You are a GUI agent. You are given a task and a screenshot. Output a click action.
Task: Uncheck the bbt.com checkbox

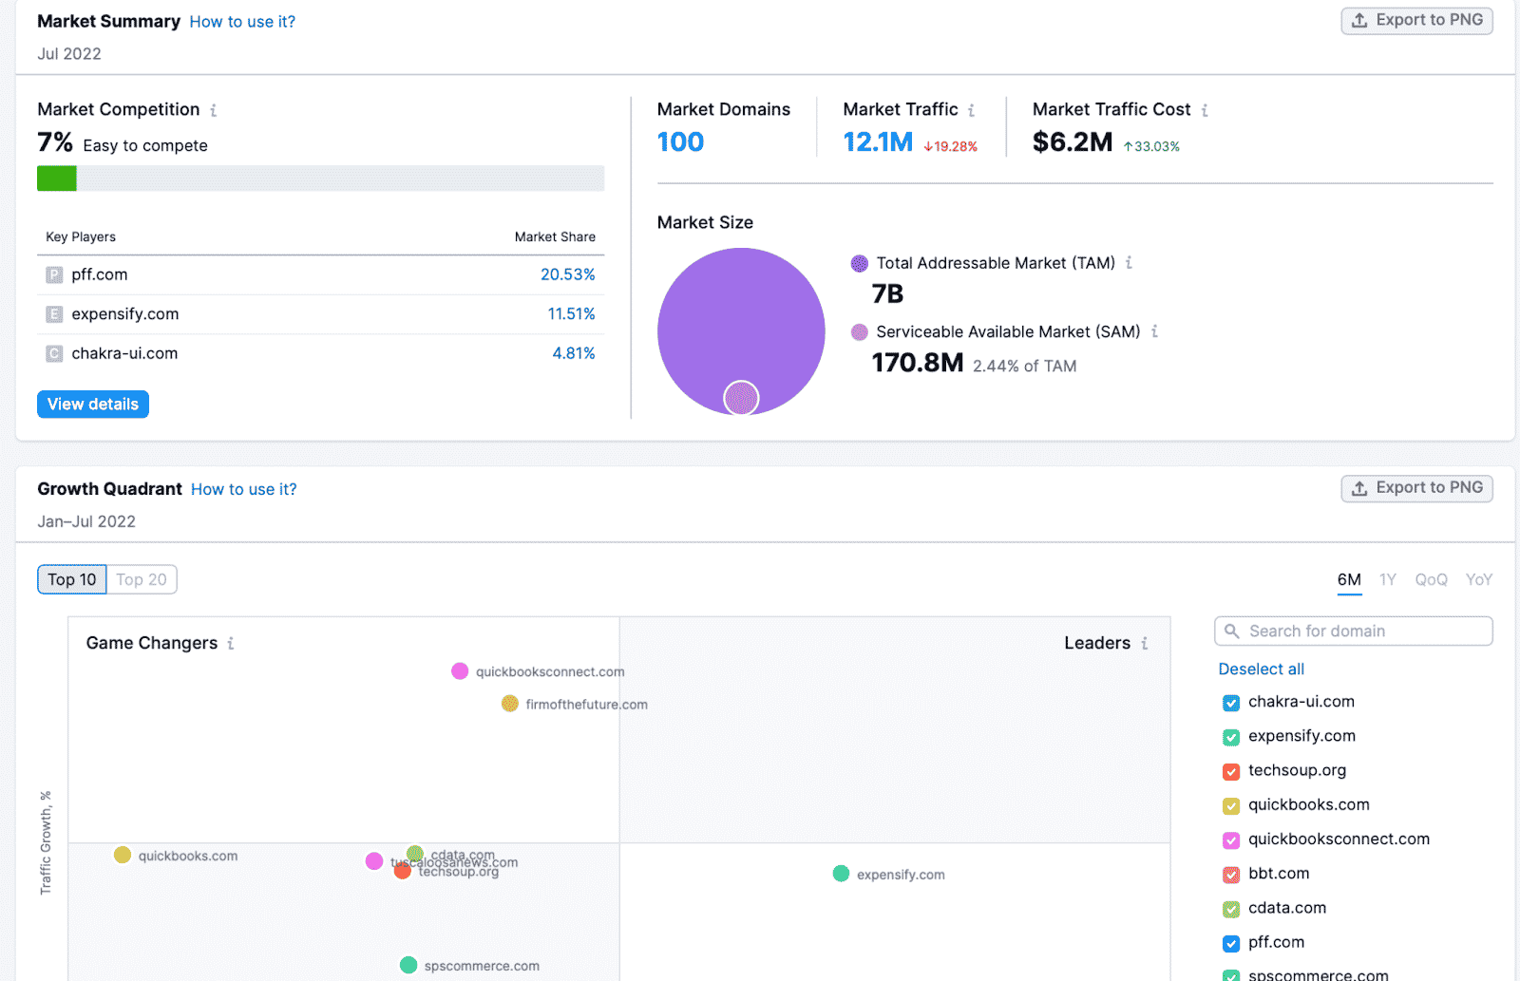[x=1231, y=875]
